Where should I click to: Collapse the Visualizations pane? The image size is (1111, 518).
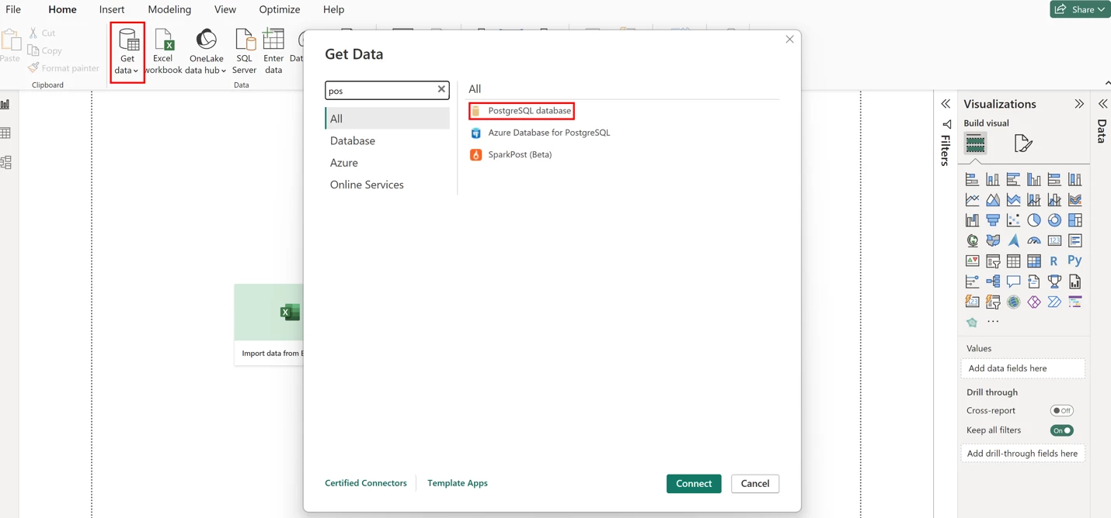pyautogui.click(x=1079, y=104)
